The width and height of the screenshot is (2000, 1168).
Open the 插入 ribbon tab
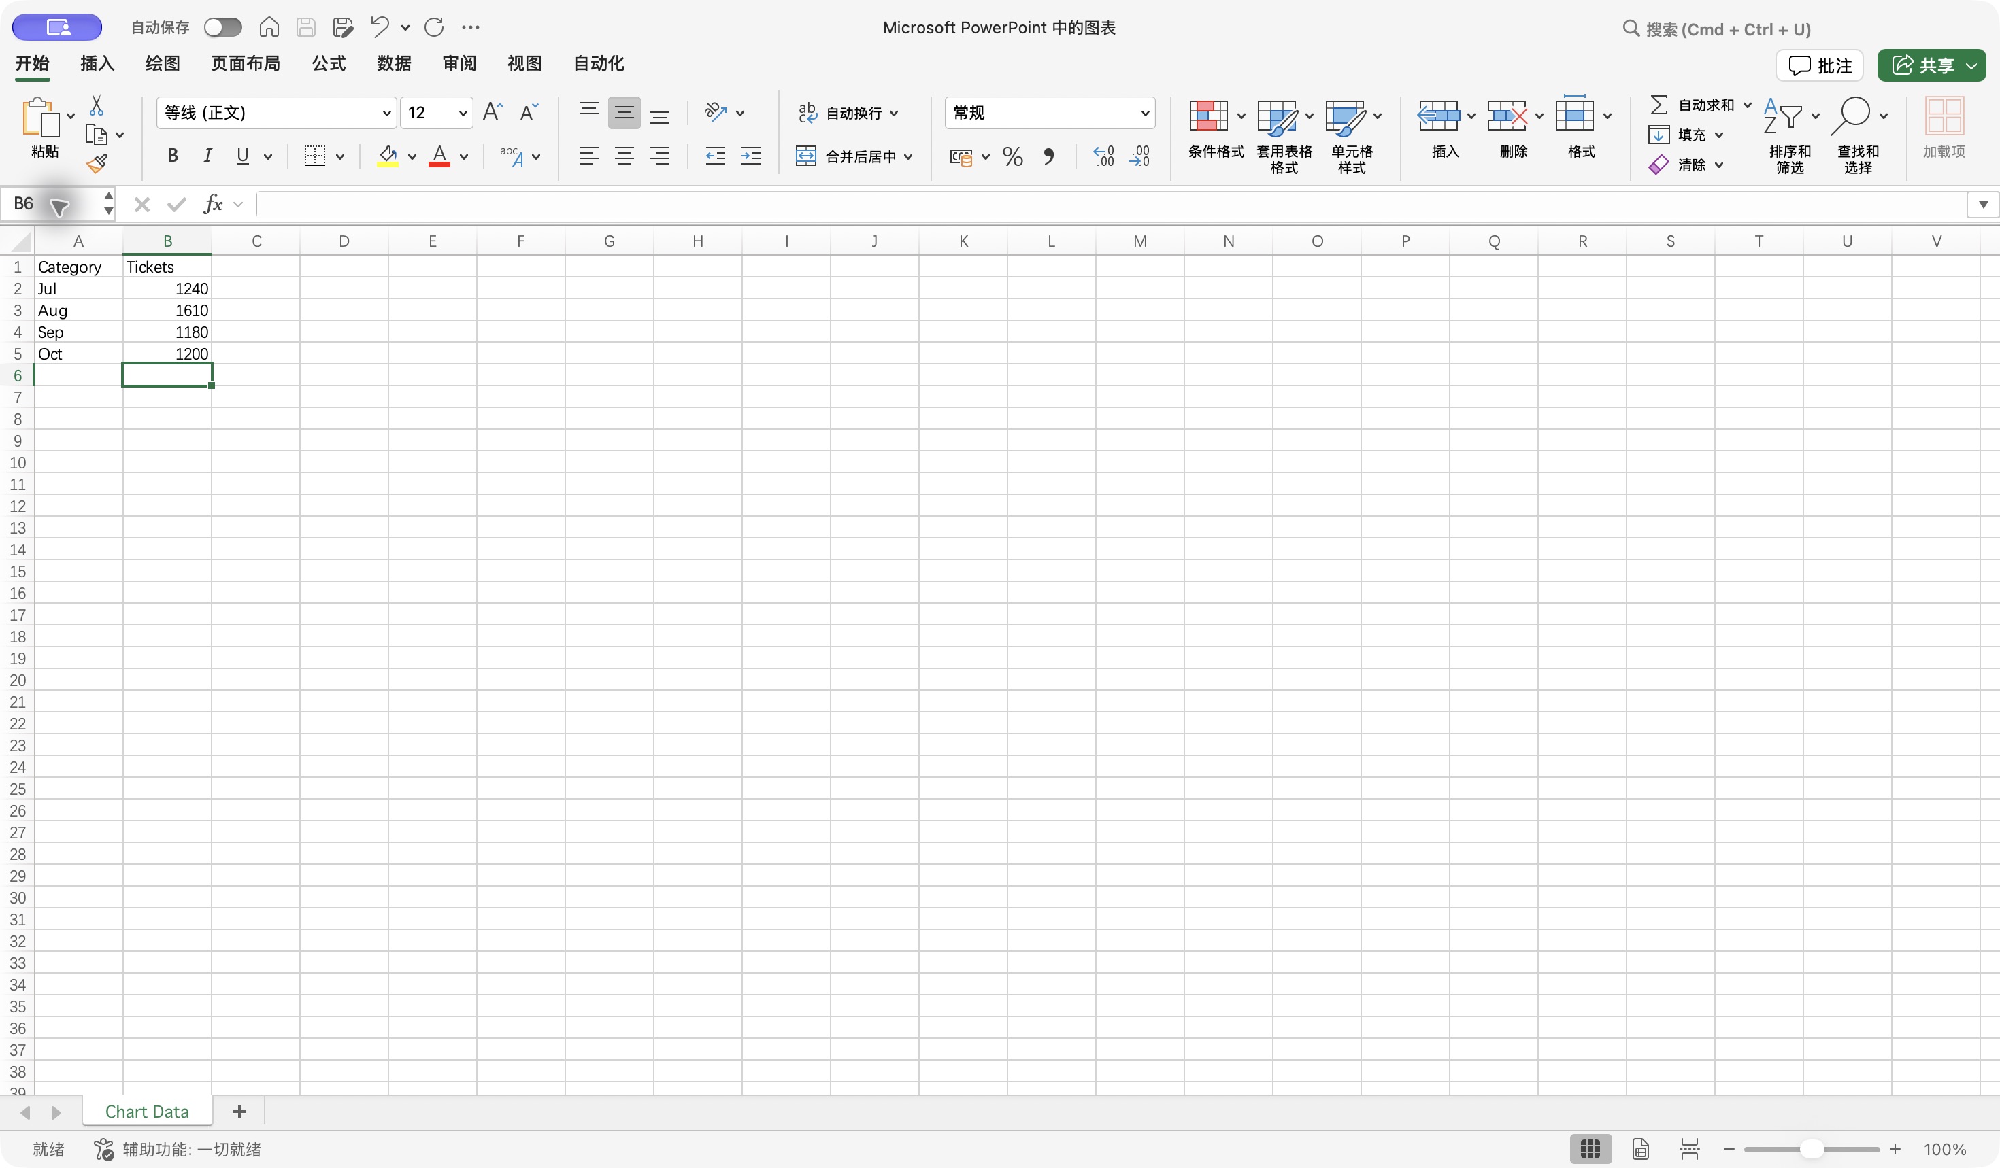[x=97, y=63]
